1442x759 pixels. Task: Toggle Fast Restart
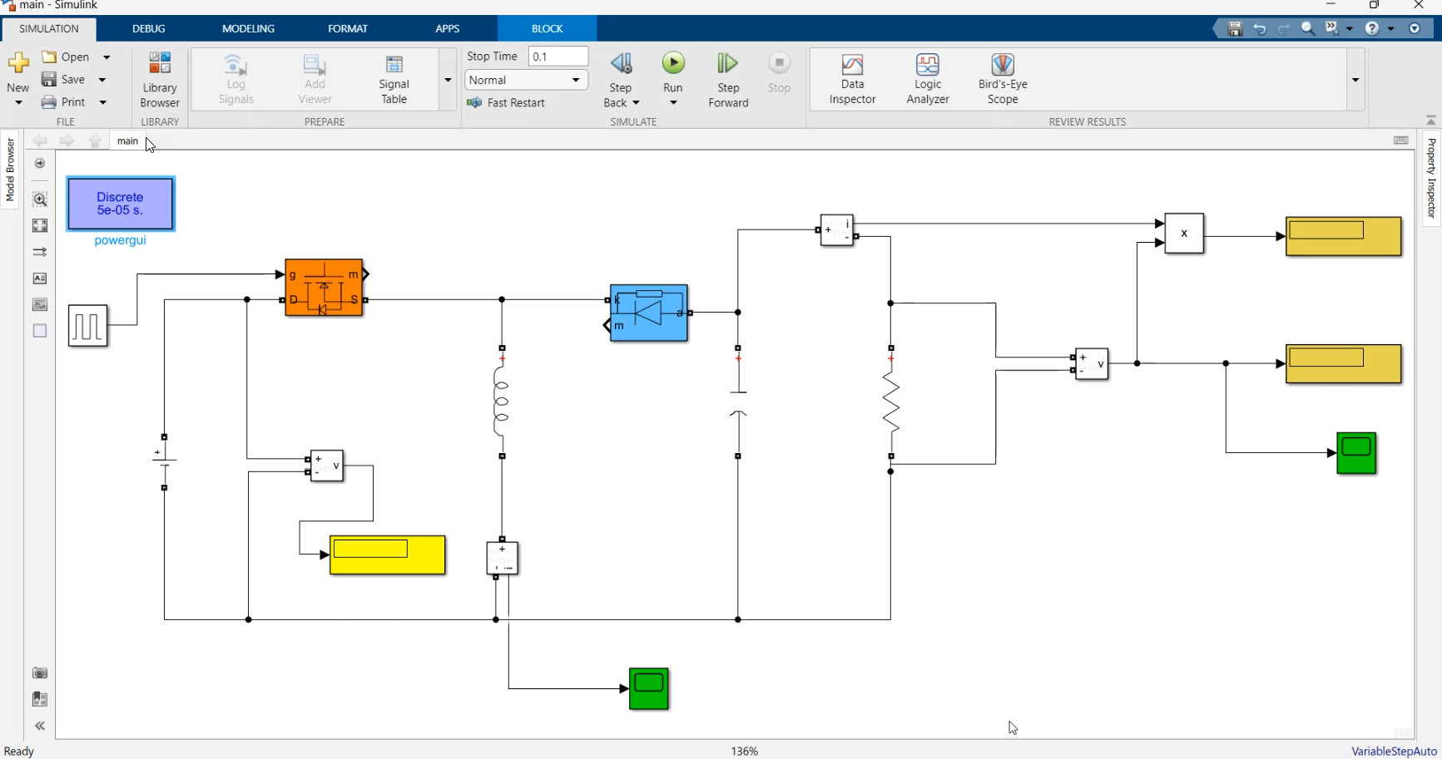(506, 102)
